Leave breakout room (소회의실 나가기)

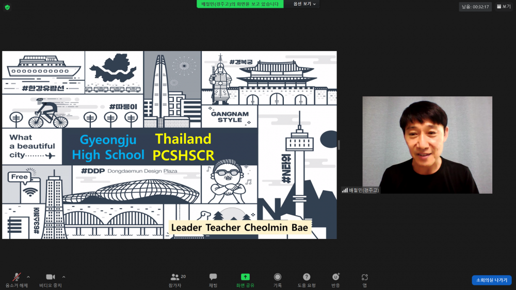492,280
